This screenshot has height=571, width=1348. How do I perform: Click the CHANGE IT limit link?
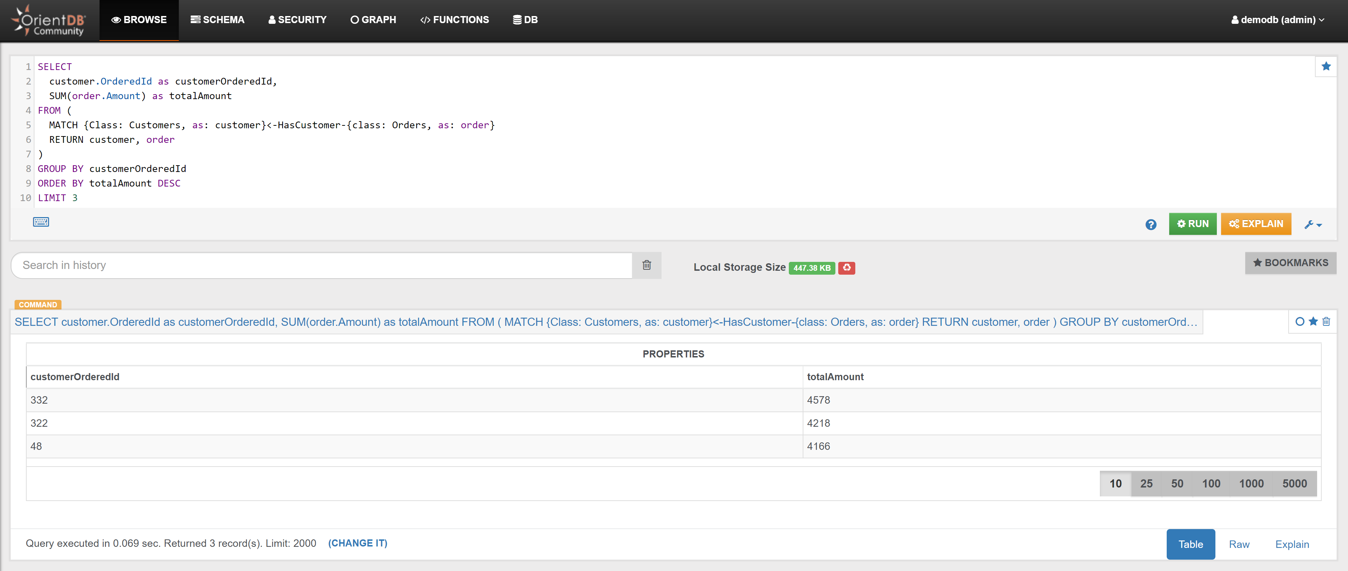[357, 543]
